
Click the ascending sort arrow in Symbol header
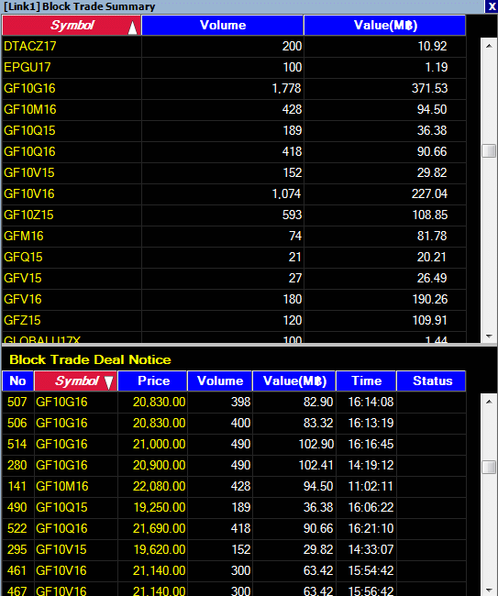click(x=132, y=28)
